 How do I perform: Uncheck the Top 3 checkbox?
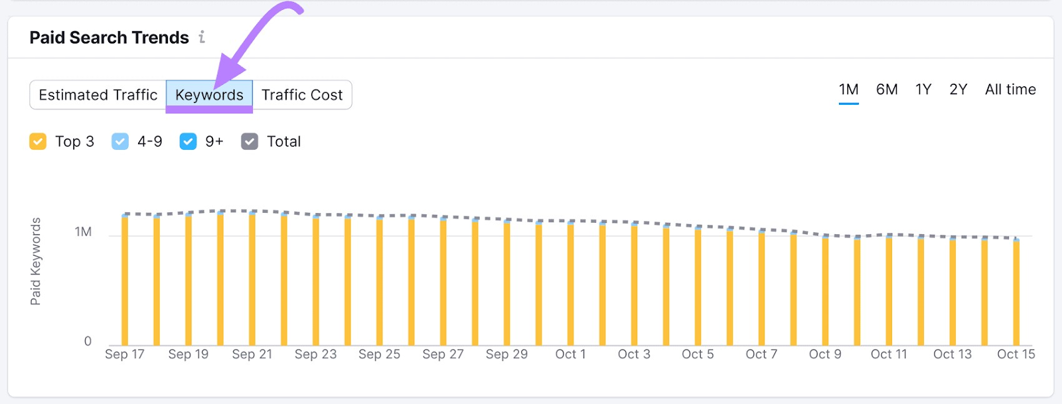pyautogui.click(x=38, y=141)
